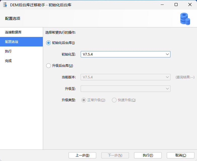The width and height of the screenshot is (197, 161).
Task: Select 执行 step in sidebar
Action: (x=21, y=51)
